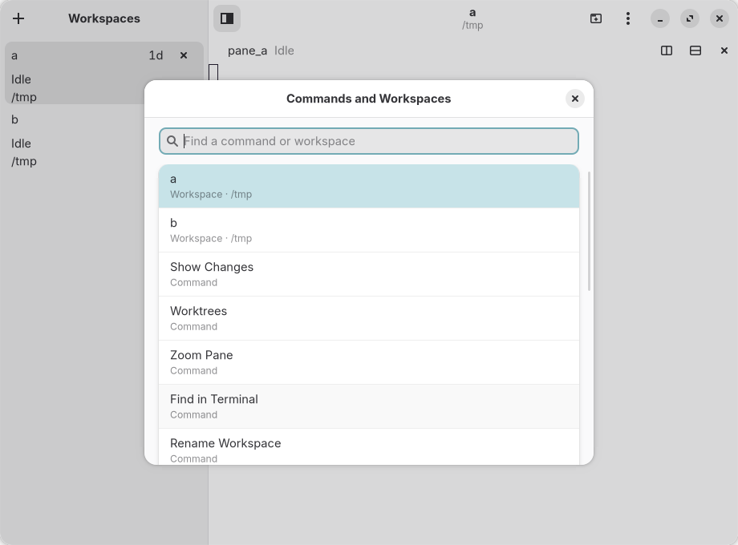This screenshot has height=545, width=738.
Task: Add a new workspace with plus icon
Action: (x=18, y=18)
